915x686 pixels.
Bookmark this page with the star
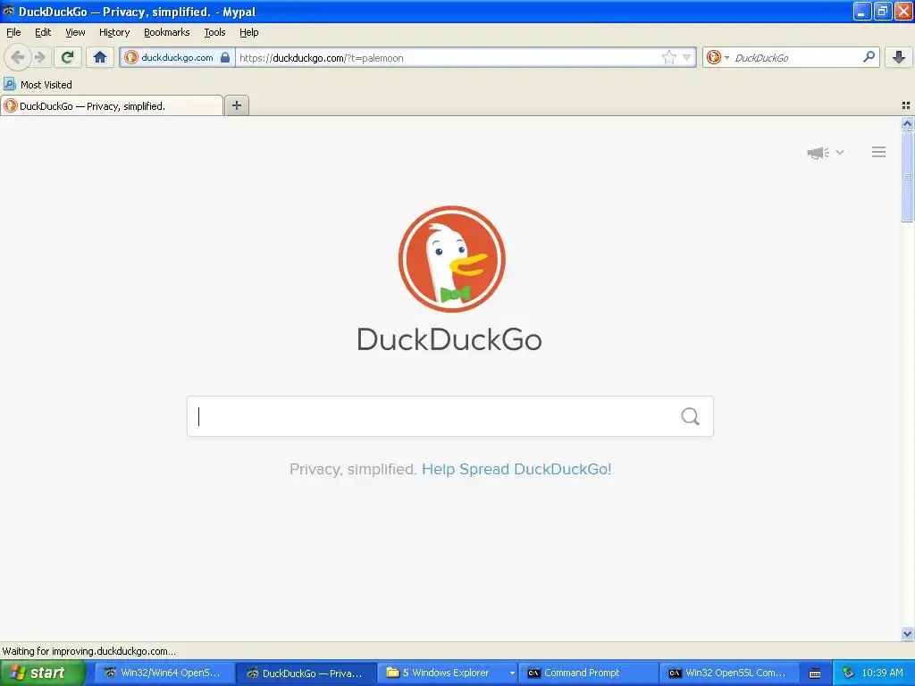[668, 57]
